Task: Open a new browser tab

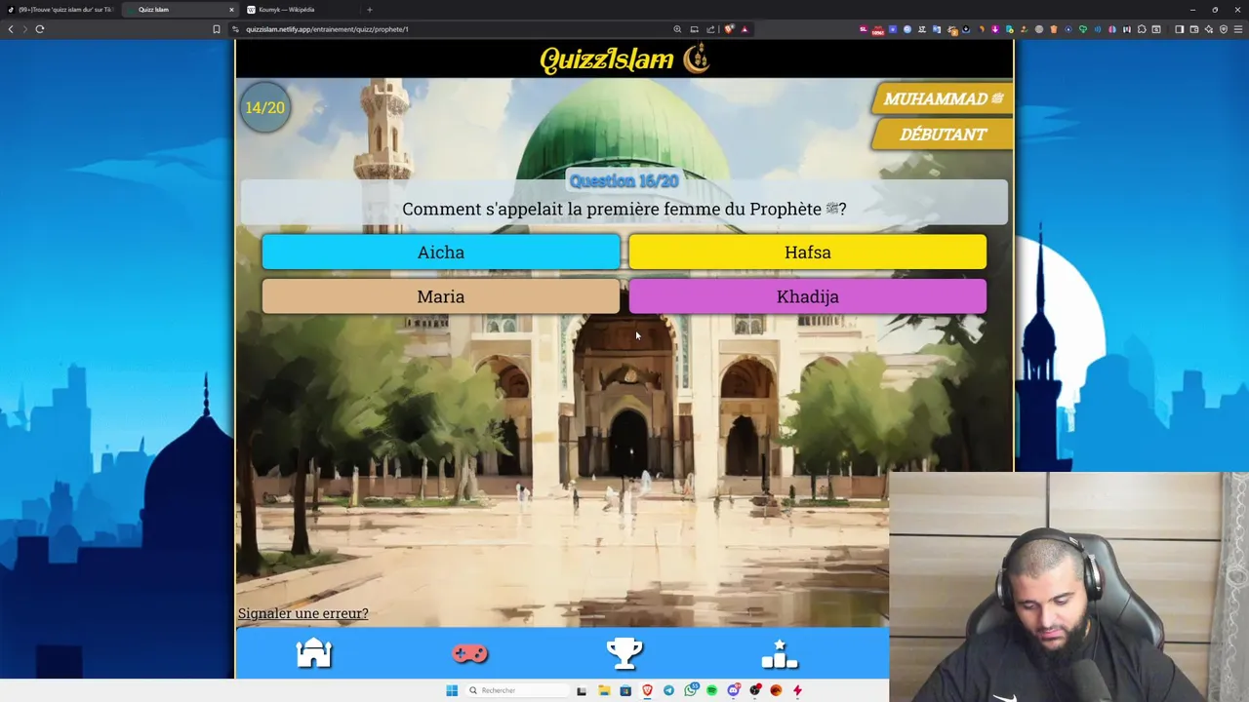Action: point(369,10)
